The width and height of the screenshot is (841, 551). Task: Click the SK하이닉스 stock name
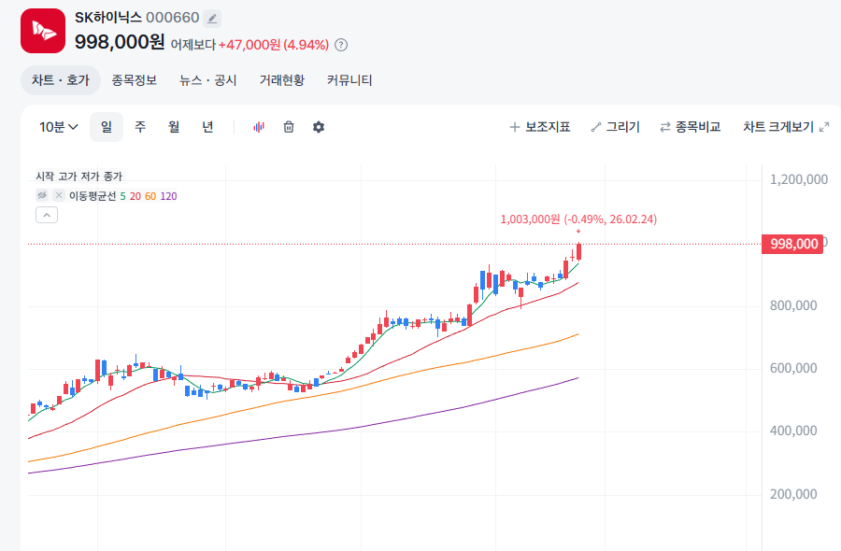point(108,18)
